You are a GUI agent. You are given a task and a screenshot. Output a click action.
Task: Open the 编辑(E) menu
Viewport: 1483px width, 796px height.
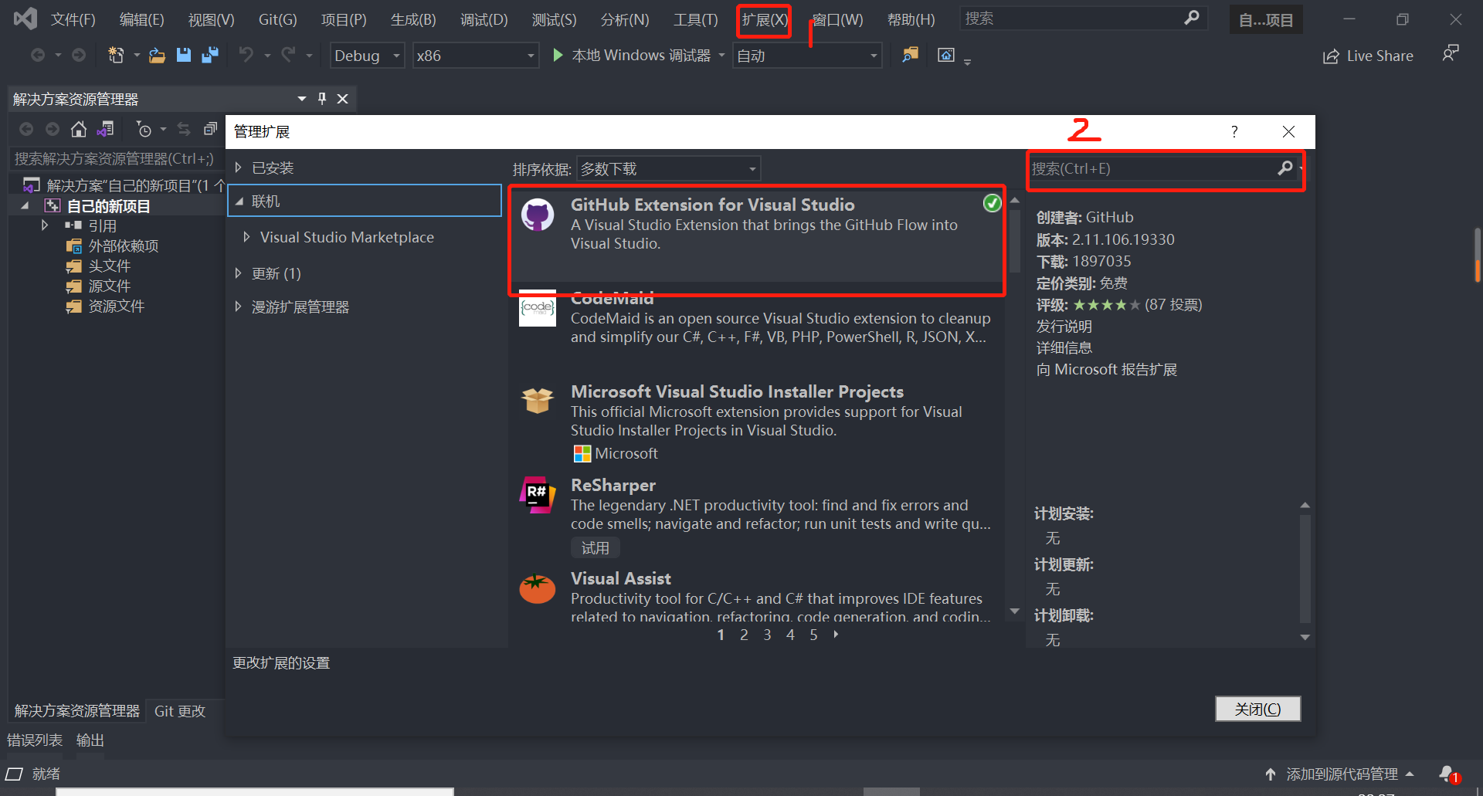pyautogui.click(x=142, y=19)
